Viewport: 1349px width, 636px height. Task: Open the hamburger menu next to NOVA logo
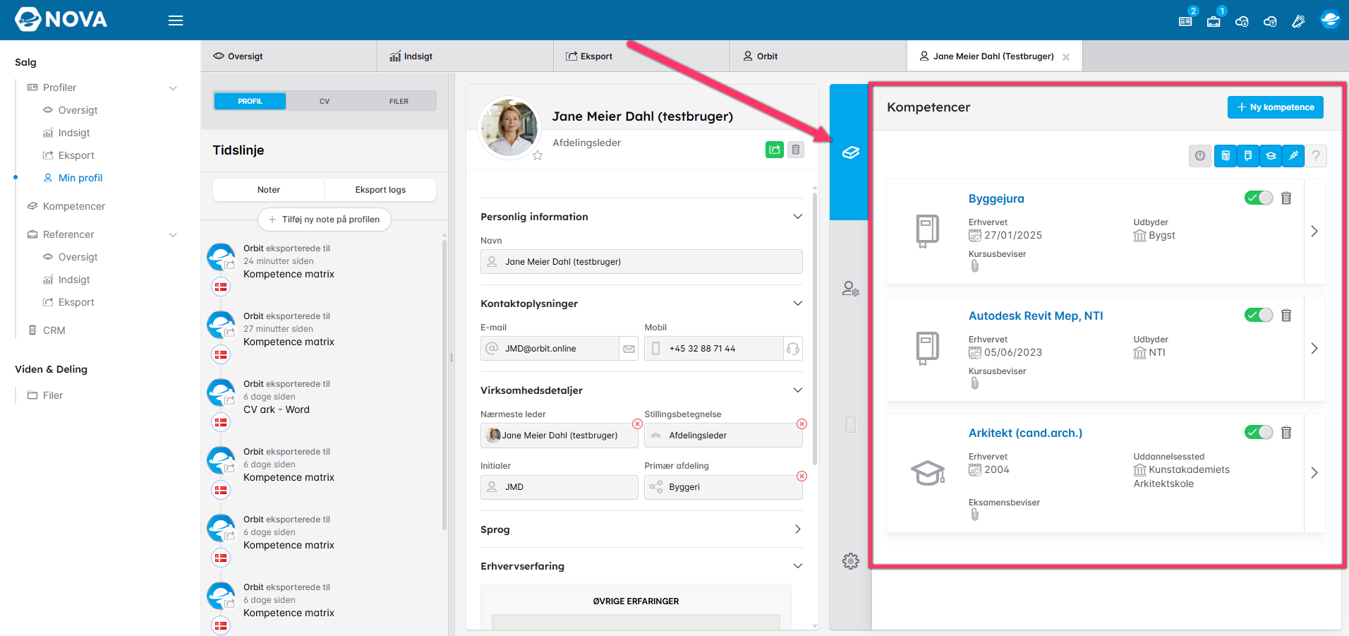176,20
